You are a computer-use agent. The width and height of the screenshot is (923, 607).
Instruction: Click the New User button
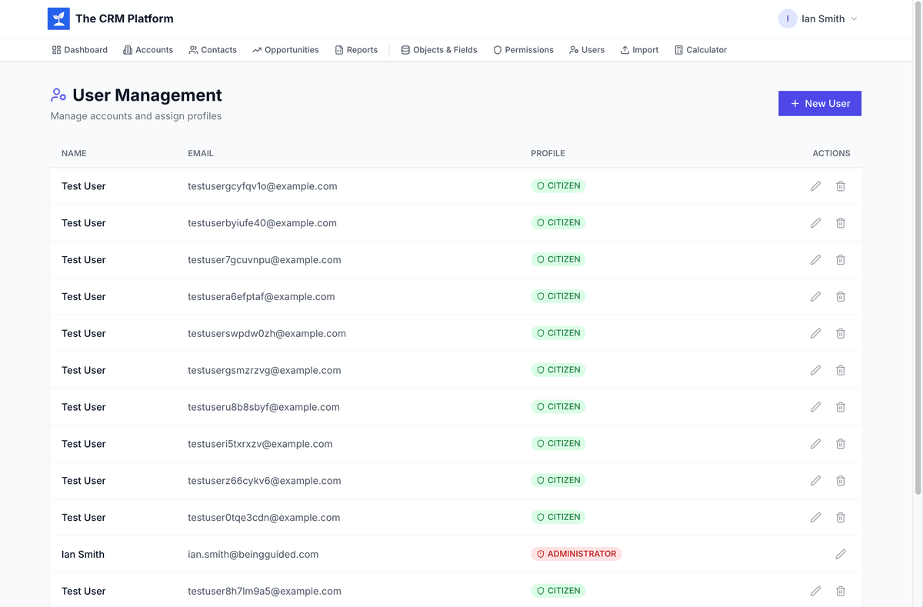coord(819,104)
